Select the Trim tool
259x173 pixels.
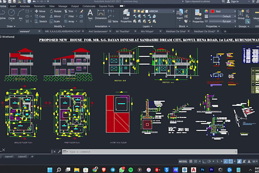tap(69, 11)
